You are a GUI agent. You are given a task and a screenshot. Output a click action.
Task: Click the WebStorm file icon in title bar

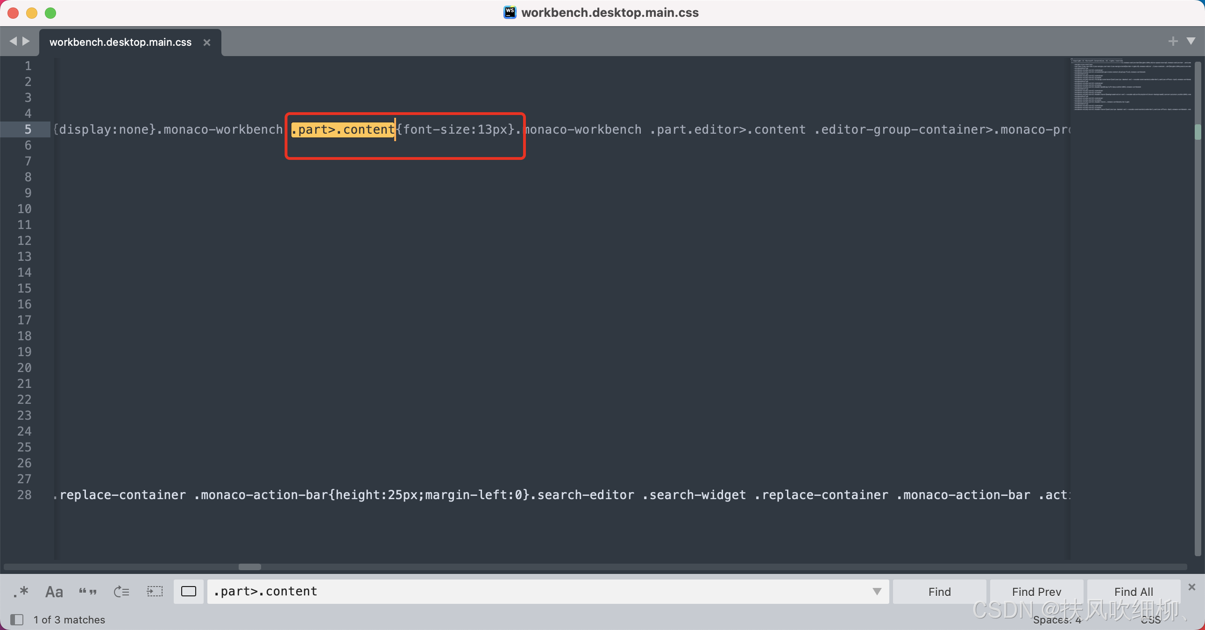510,12
